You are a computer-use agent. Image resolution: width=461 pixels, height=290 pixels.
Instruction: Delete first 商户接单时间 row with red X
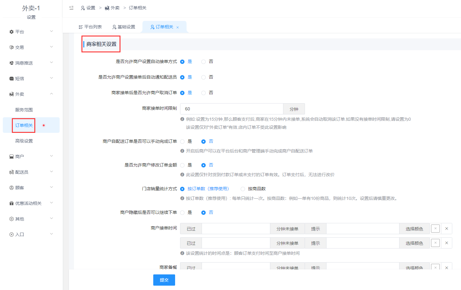447,229
